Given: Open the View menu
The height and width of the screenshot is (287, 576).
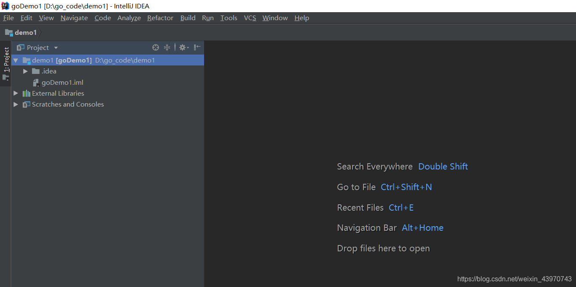Looking at the screenshot, I should tap(46, 18).
